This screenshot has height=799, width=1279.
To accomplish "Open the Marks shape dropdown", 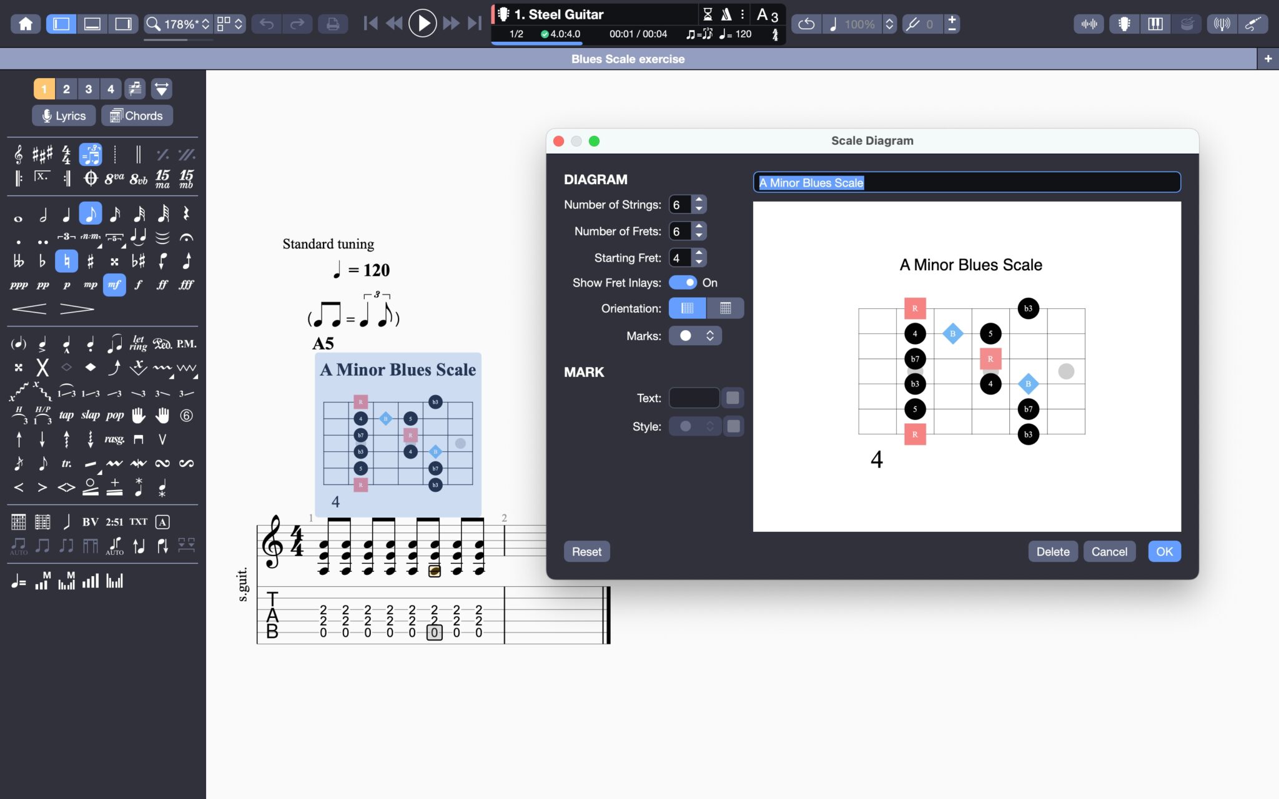I will point(695,336).
